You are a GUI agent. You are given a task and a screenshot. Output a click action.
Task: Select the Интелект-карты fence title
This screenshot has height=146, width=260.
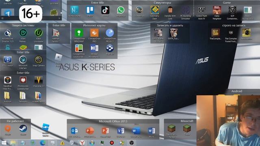tap(94, 25)
